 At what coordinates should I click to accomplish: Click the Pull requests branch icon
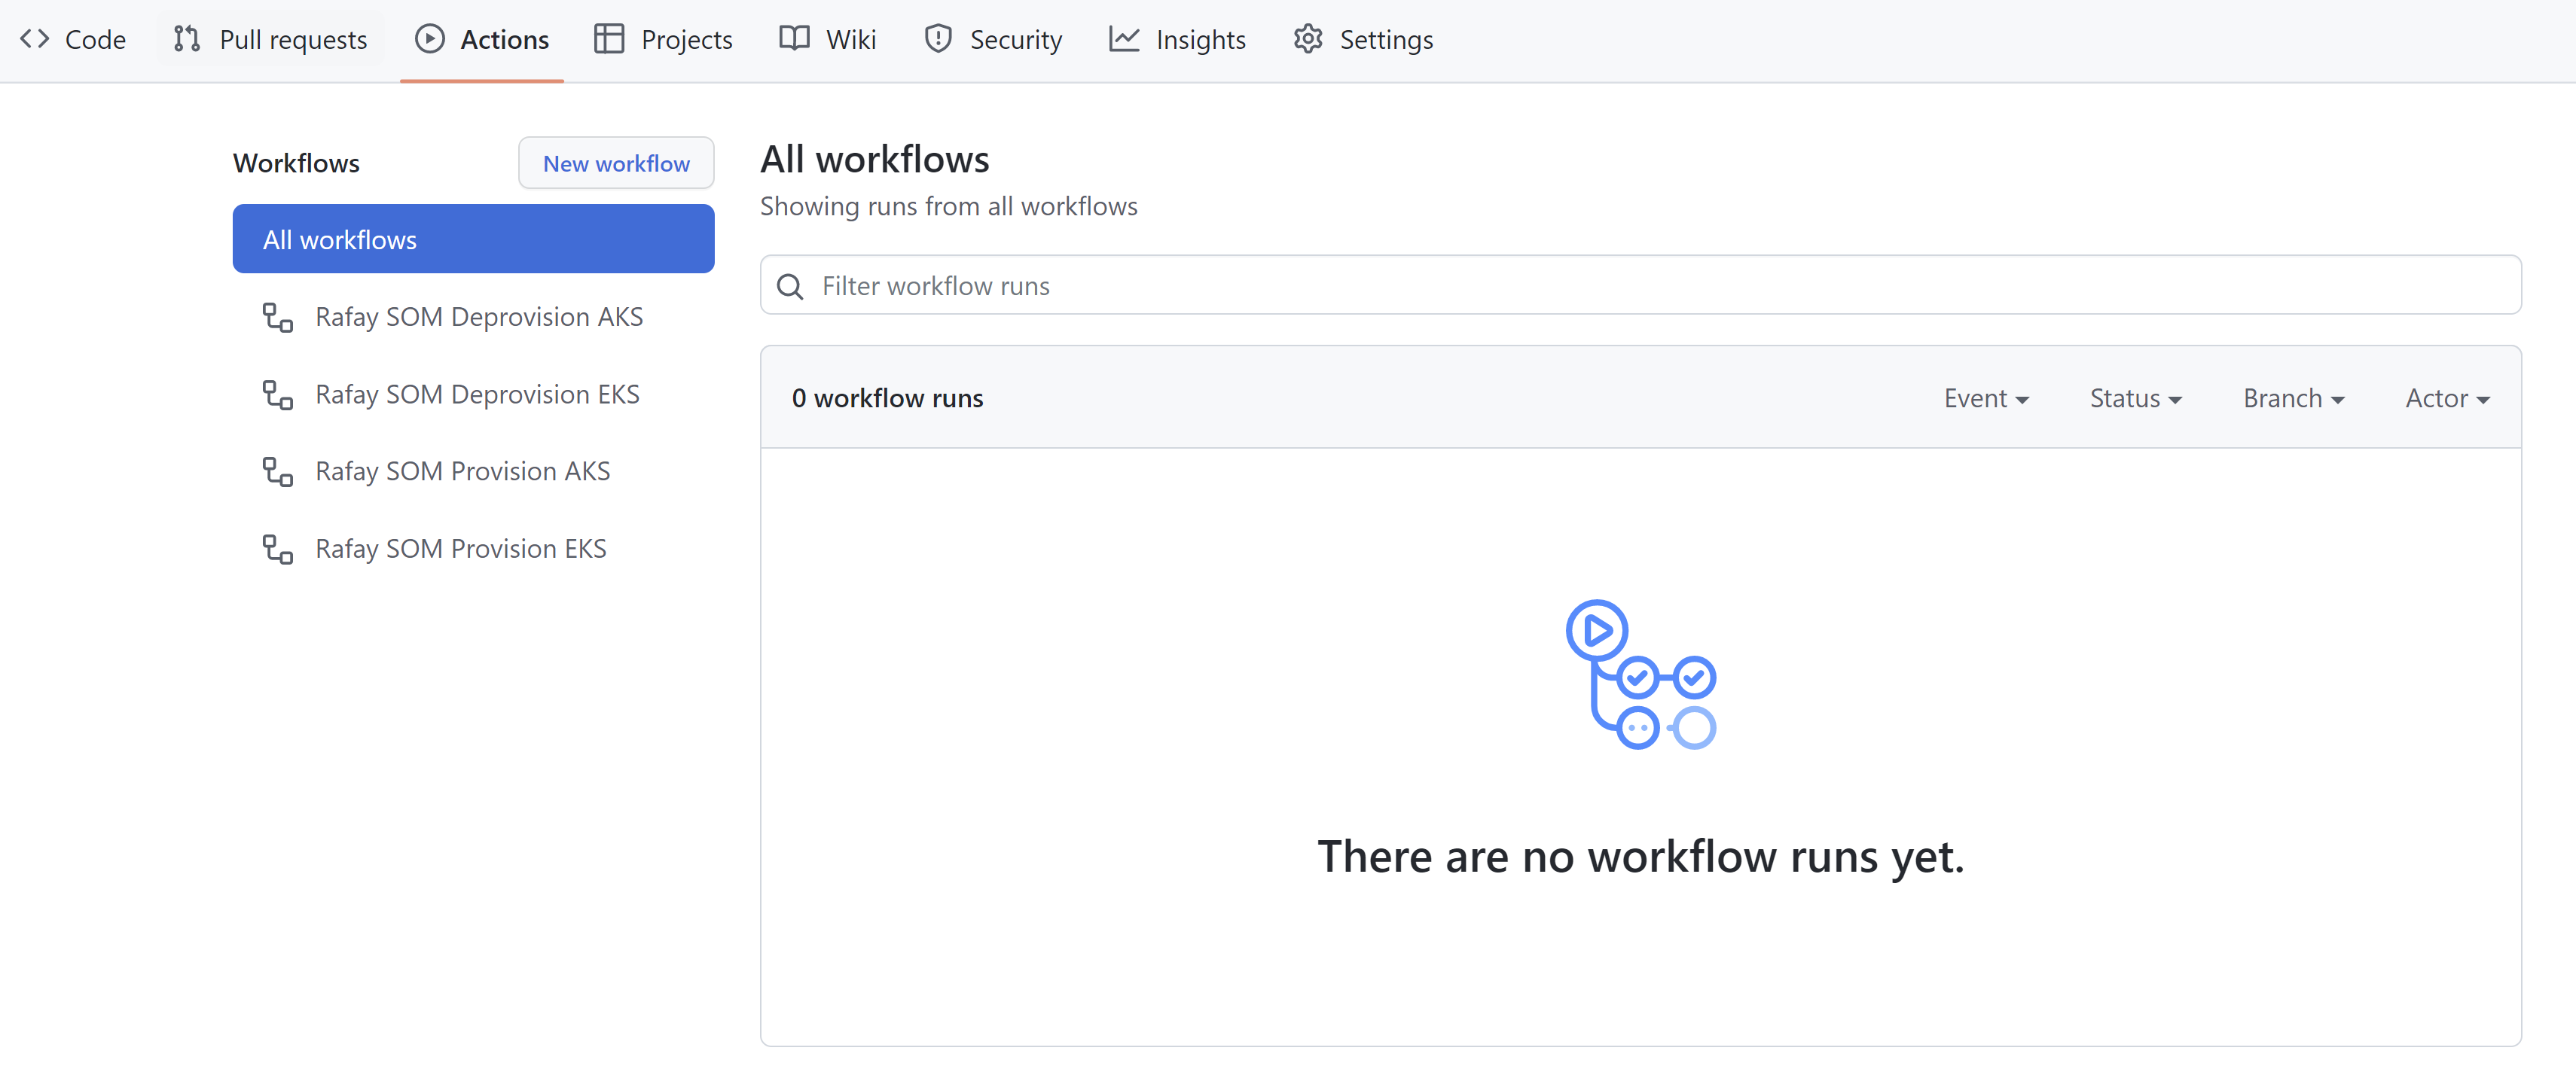[x=187, y=39]
